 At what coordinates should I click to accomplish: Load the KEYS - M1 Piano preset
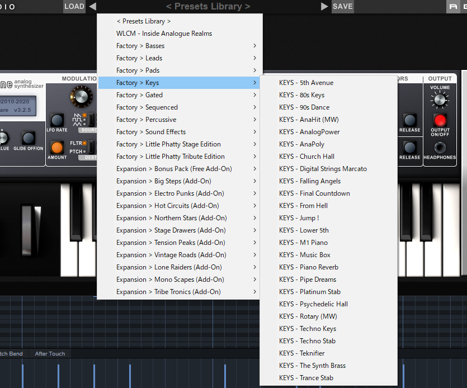(x=329, y=243)
